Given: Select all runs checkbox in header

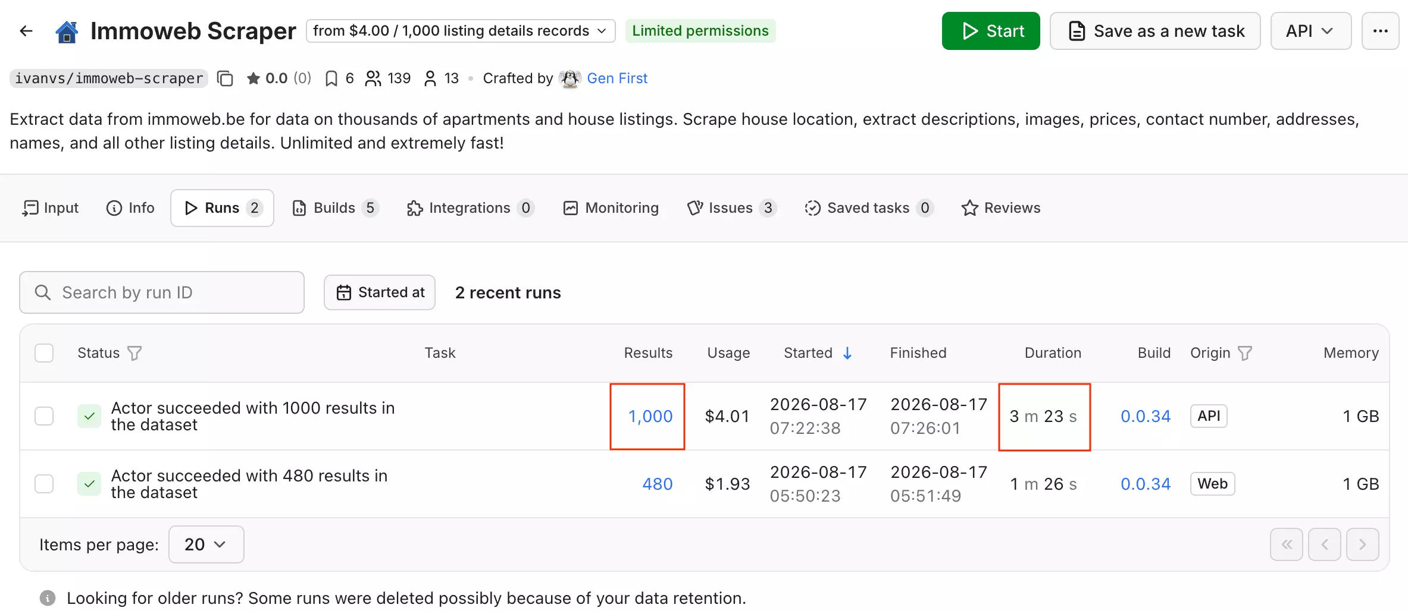Looking at the screenshot, I should pos(44,353).
